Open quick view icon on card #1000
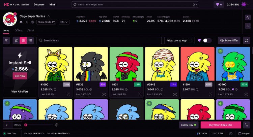Viewport: 253px width, 137px height. click(x=68, y=94)
